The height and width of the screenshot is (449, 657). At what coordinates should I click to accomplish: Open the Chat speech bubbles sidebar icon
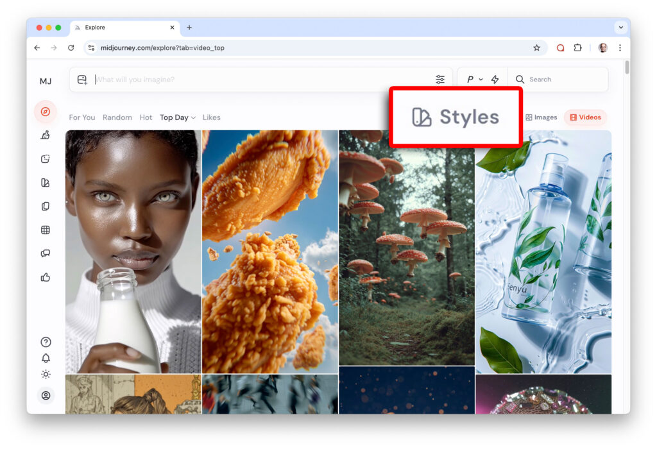(45, 253)
